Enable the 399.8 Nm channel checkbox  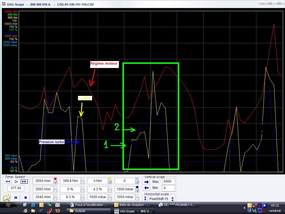[83, 183]
